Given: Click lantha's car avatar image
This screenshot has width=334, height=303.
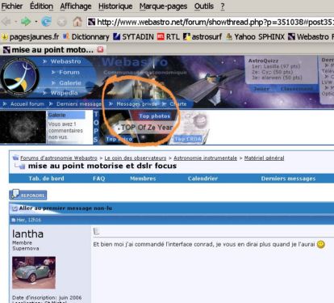Looking at the screenshot, I should (34, 272).
